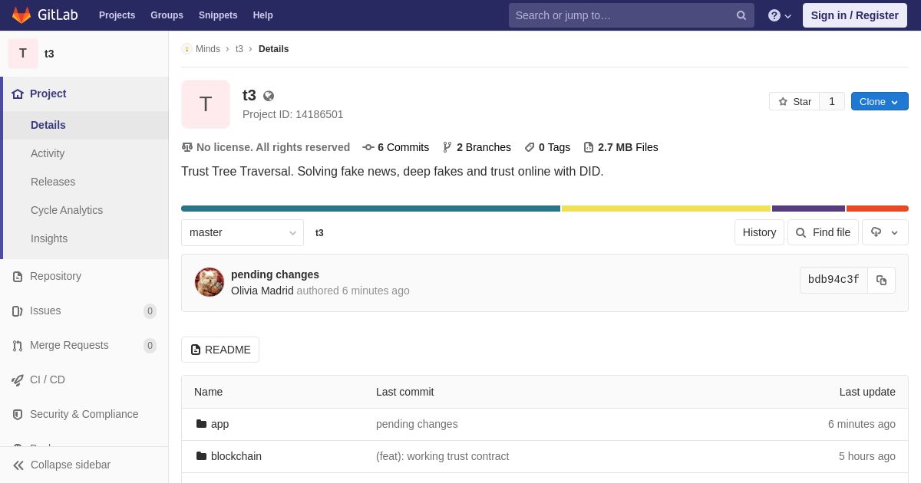Image resolution: width=921 pixels, height=483 pixels.
Task: Click the t3 project avatar in the sidebar
Action: click(23, 54)
